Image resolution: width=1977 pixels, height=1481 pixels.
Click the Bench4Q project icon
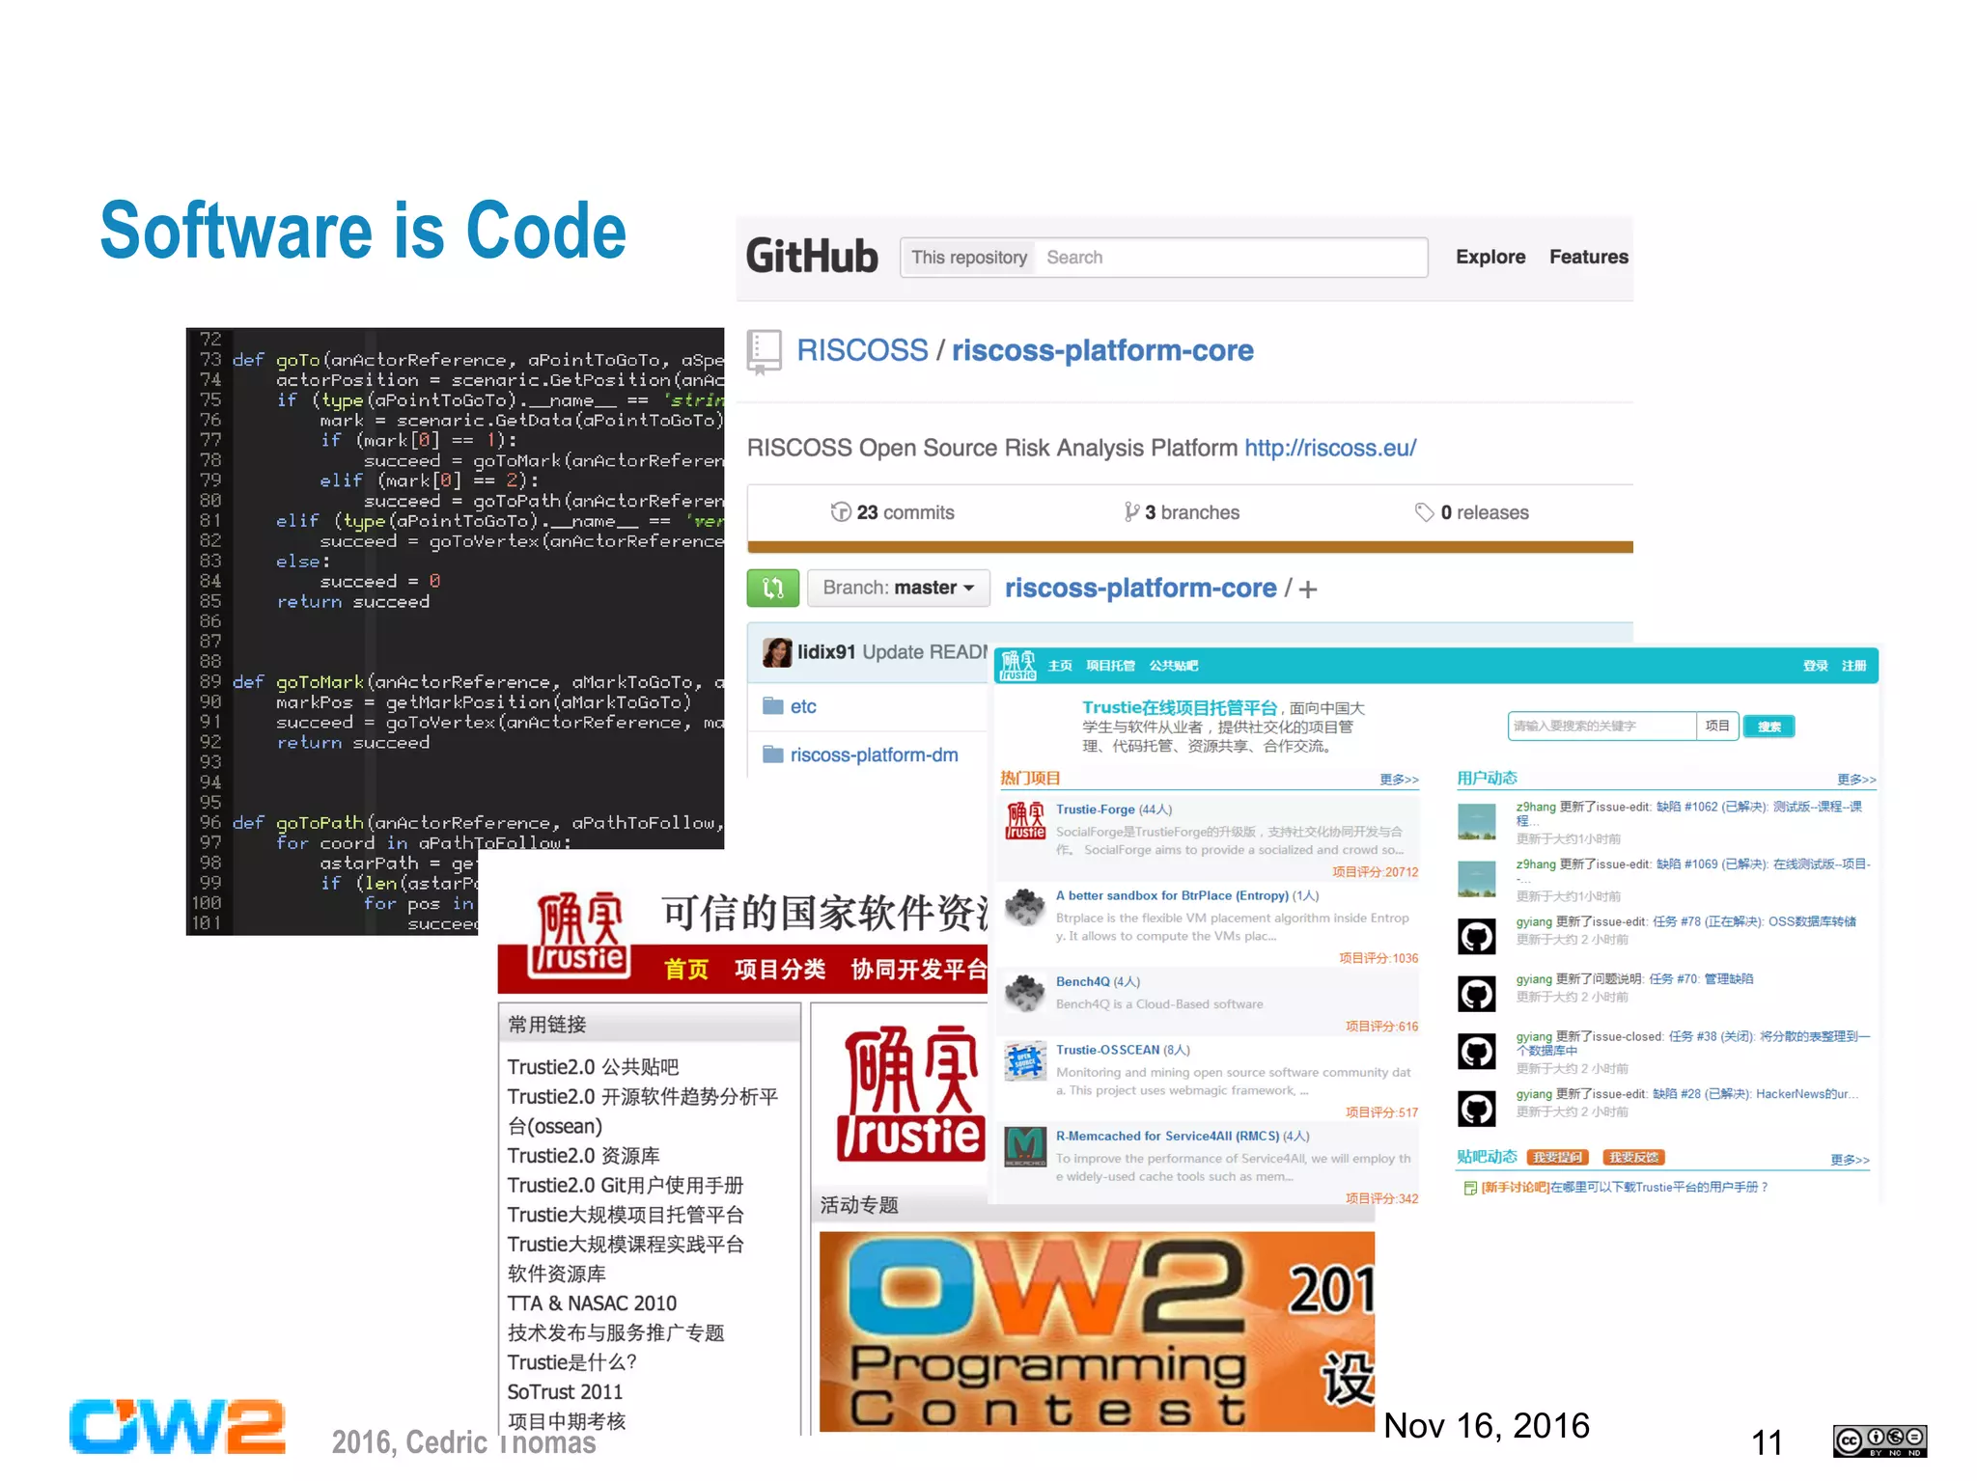pyautogui.click(x=1025, y=993)
